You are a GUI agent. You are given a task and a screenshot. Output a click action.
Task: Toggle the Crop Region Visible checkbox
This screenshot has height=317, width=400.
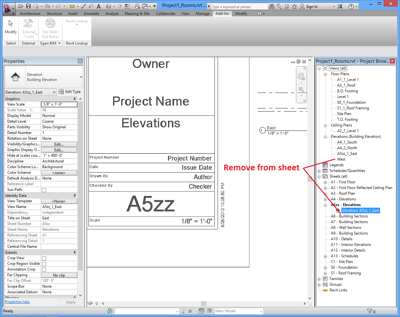coord(44,264)
